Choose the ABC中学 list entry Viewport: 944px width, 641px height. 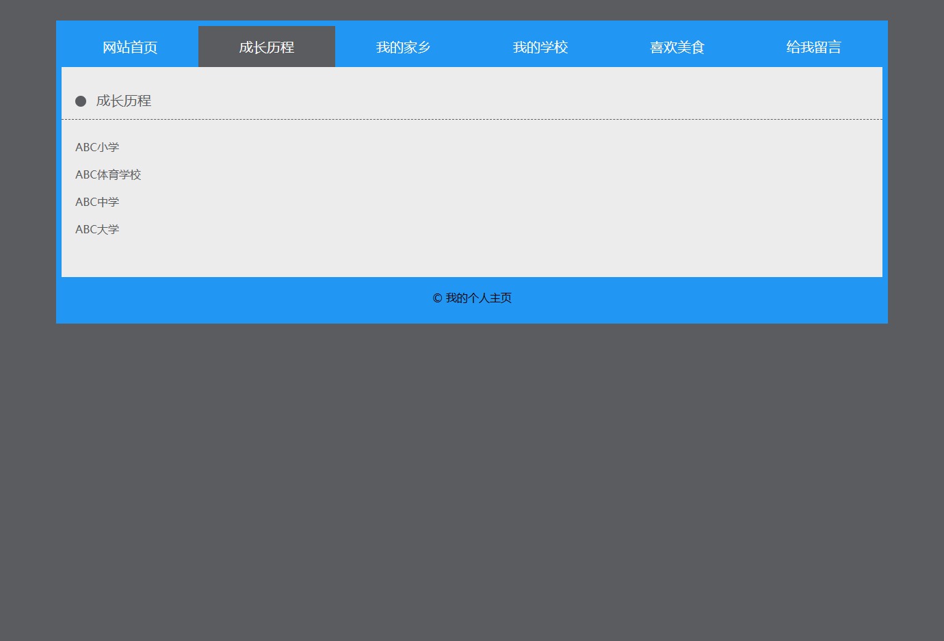97,202
